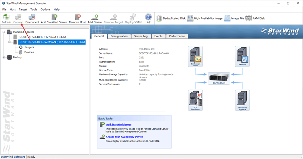The height and width of the screenshot is (159, 303).
Task: Click the Deduplicated Disk icon
Action: (x=159, y=18)
